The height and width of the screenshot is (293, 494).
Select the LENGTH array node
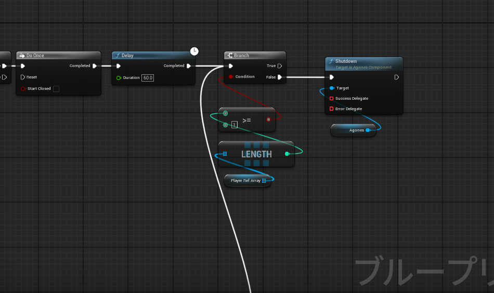point(256,154)
